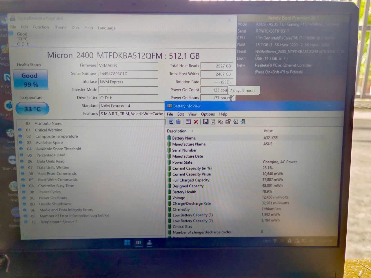Image resolution: width=371 pixels, height=278 pixels.
Task: Select the Good 33 °C disk entry
Action: (x=22, y=39)
